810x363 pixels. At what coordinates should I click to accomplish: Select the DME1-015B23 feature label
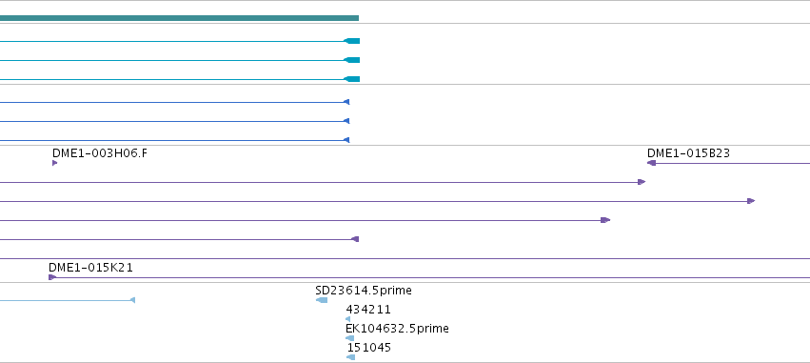point(688,153)
